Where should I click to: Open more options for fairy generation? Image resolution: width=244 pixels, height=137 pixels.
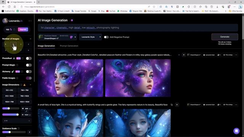(236, 105)
